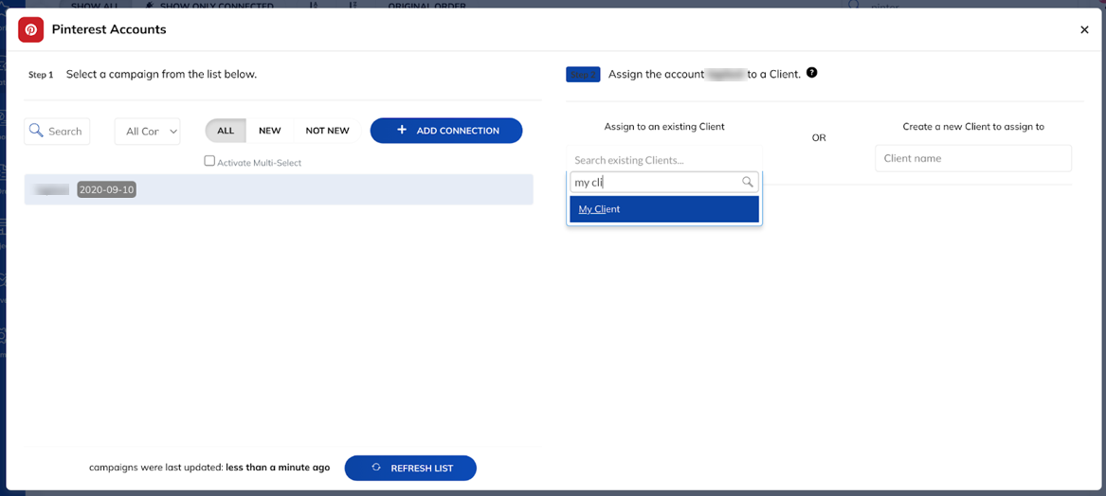Click the Step 1 label
Viewport: 1106px width, 496px height.
click(41, 74)
